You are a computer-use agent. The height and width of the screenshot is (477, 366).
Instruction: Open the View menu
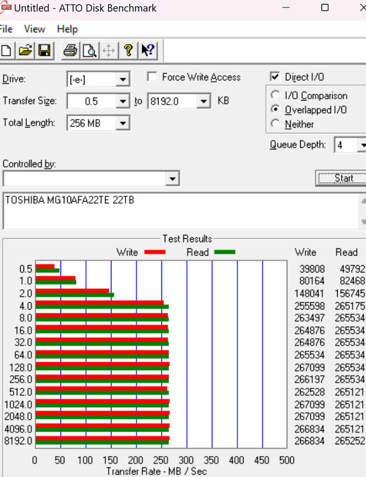(x=35, y=29)
